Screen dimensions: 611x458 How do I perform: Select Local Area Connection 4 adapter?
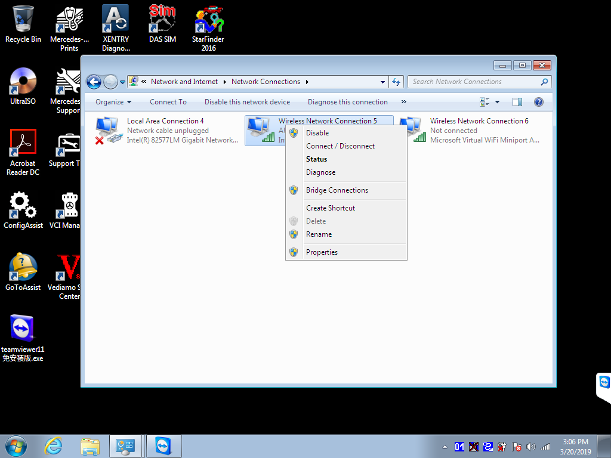pos(167,131)
